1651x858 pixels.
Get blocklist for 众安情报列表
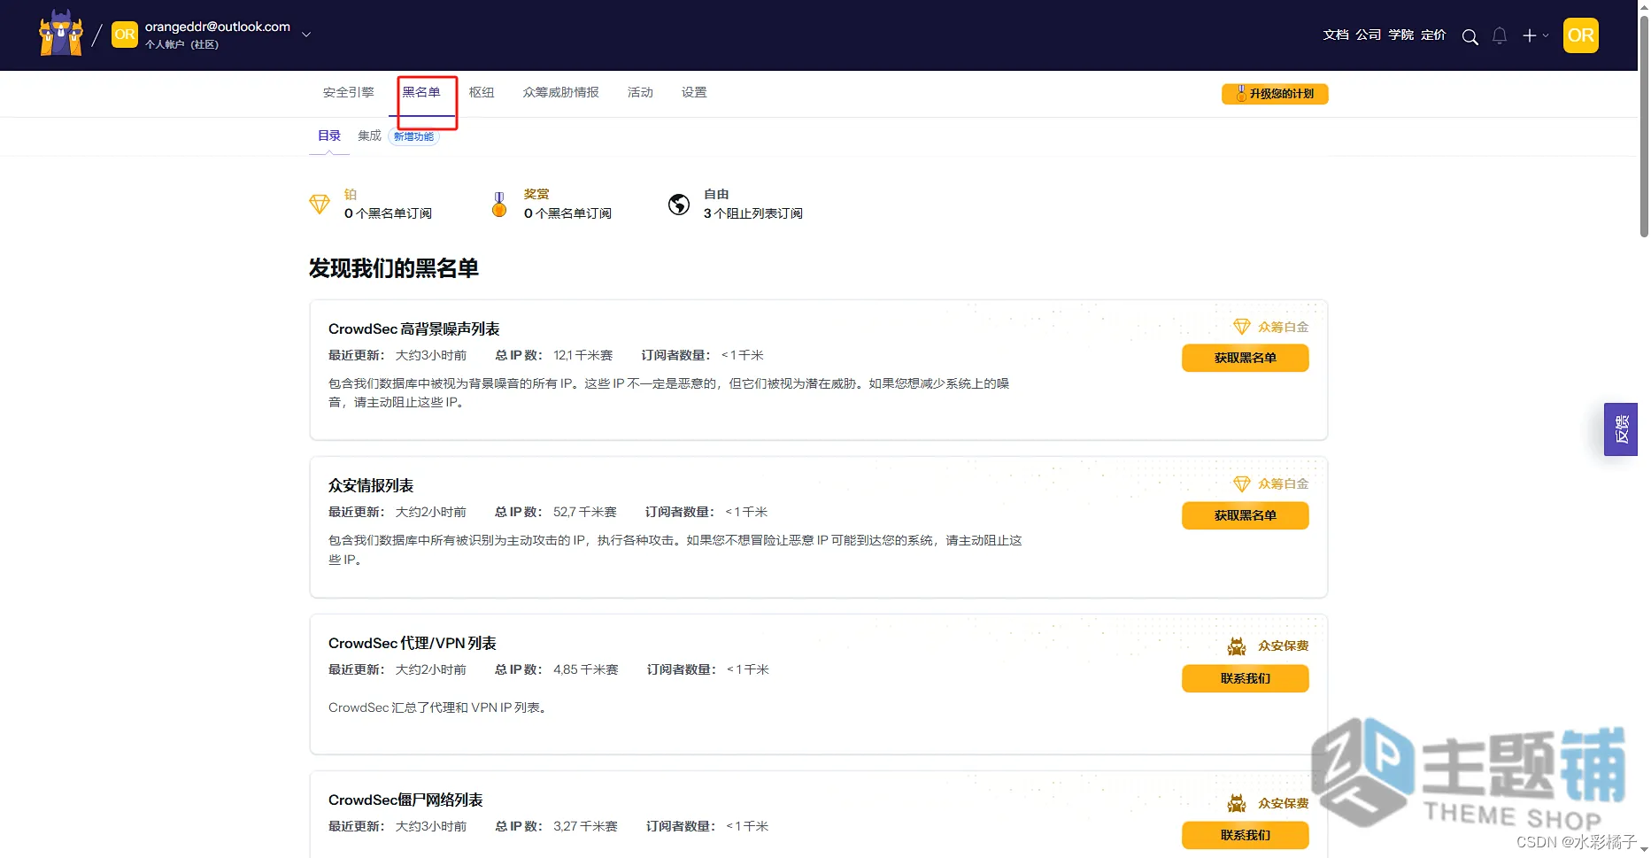(x=1246, y=515)
